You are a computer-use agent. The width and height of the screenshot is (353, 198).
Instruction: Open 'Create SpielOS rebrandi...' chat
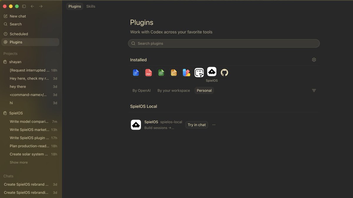click(30, 193)
